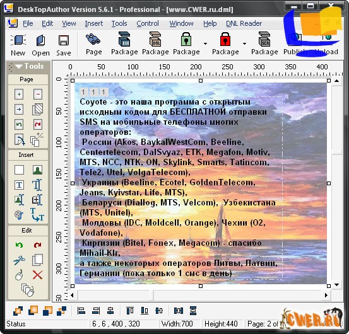Viewport: 349px width, 334px height.
Task: Click the Package EXE toolbar icon
Action: point(124,39)
